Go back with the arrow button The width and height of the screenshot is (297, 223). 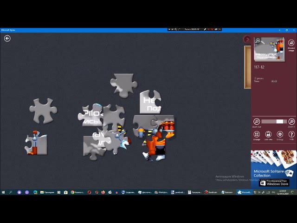pyautogui.click(x=7, y=39)
